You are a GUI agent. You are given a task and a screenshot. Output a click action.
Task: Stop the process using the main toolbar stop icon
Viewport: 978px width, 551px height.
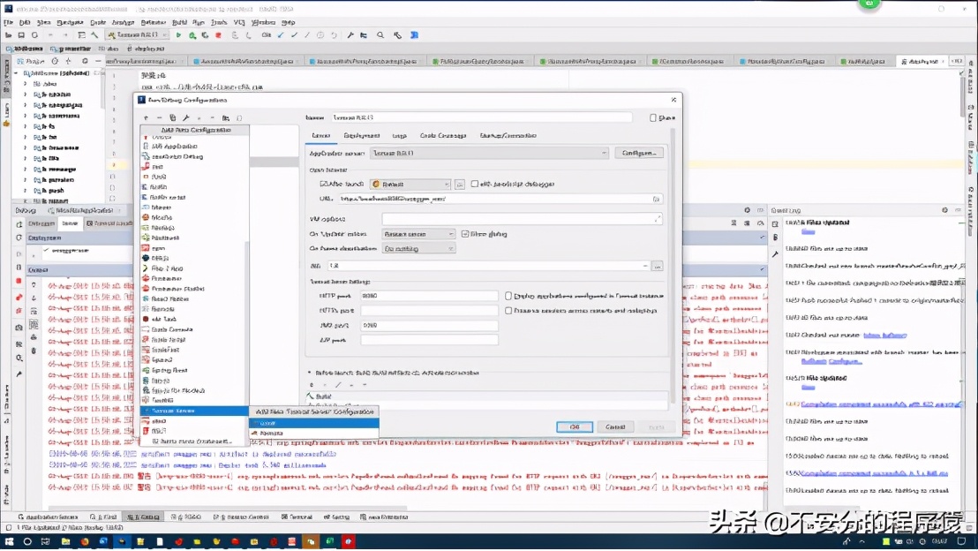coord(218,35)
